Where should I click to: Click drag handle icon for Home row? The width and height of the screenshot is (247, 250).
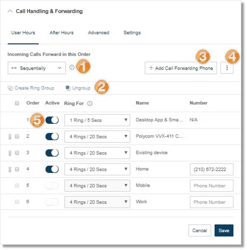point(10,169)
